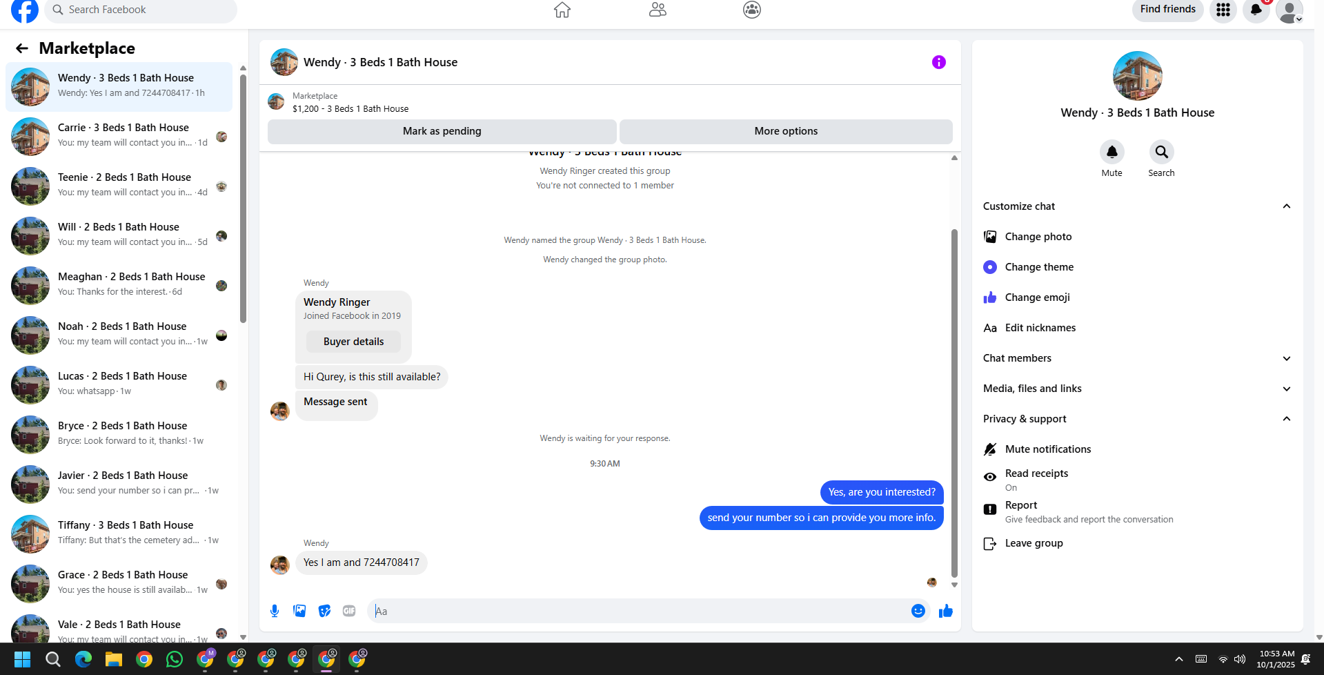Attach a photo file to message
1324x675 pixels.
click(299, 611)
